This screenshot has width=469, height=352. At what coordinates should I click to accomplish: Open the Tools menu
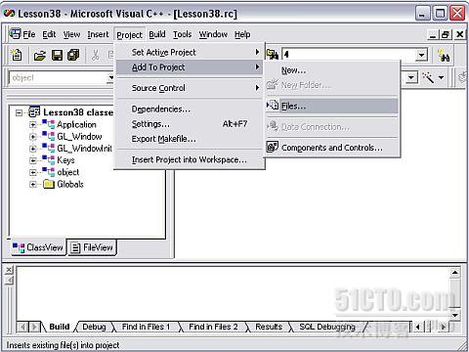[x=182, y=34]
